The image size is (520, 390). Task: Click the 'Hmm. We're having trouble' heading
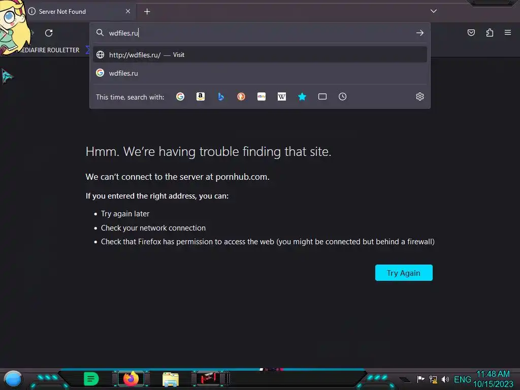tap(208, 151)
